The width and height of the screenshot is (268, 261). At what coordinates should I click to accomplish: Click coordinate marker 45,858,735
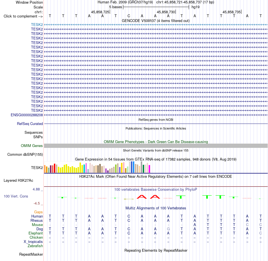click(232, 12)
